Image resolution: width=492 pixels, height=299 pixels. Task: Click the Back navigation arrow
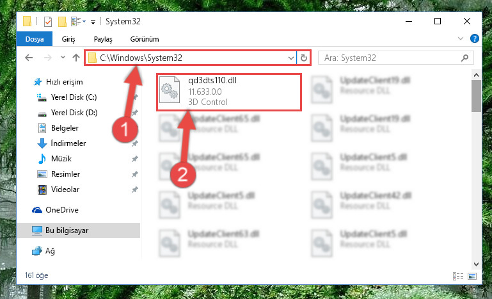(29, 58)
